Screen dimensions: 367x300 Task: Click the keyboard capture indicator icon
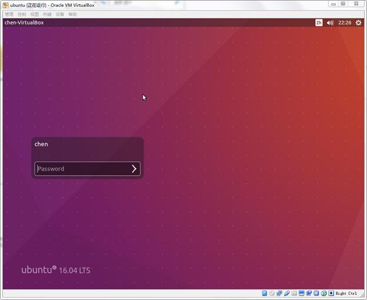tap(331, 293)
